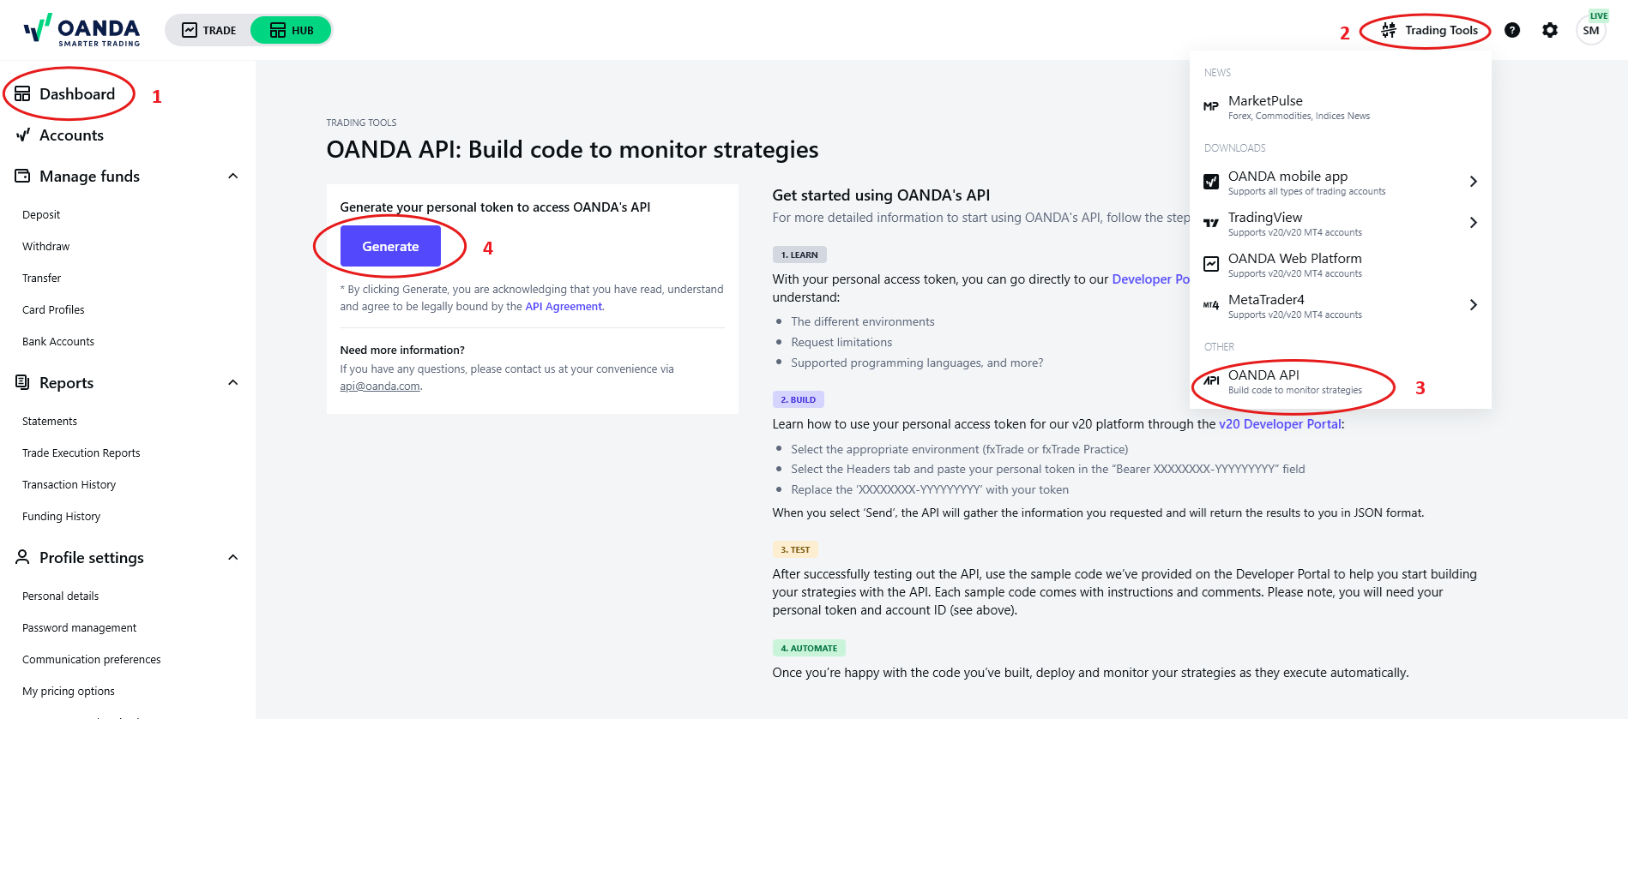The image size is (1628, 887).
Task: Open the API Agreement link
Action: click(x=564, y=307)
